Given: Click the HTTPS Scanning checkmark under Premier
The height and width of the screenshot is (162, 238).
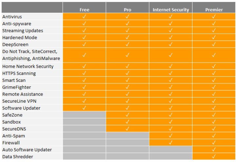Looking at the screenshot, I should tap(214, 73).
